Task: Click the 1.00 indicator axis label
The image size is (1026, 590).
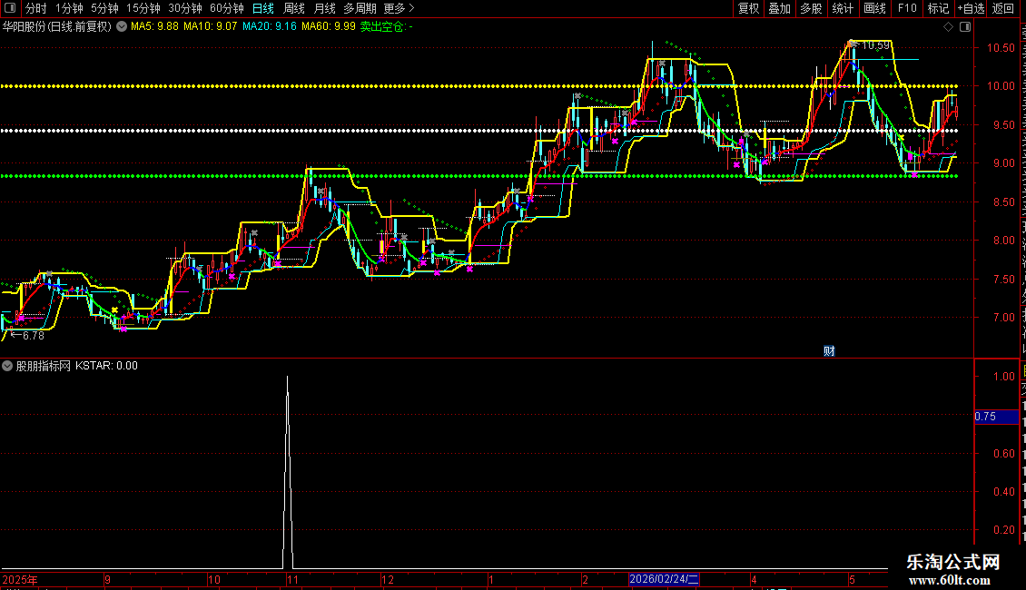Action: [x=1003, y=377]
